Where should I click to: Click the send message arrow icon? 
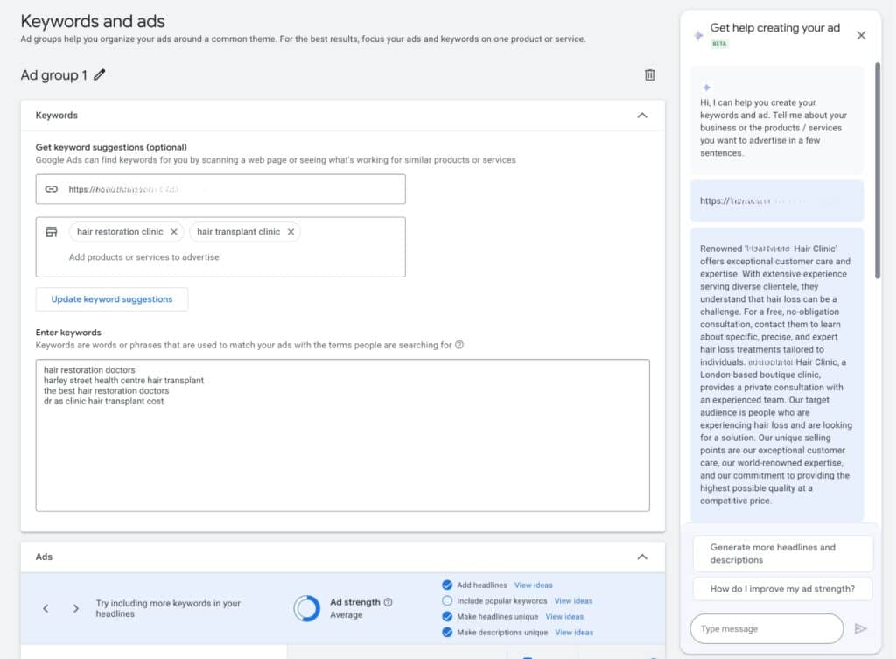(x=860, y=628)
